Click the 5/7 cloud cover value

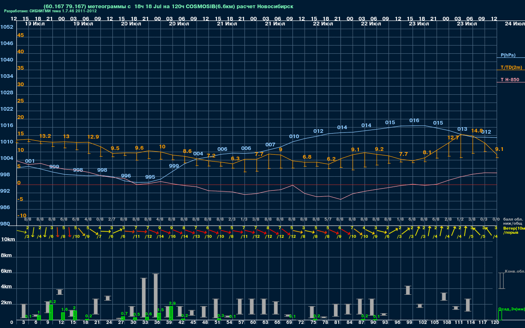[x=328, y=219]
